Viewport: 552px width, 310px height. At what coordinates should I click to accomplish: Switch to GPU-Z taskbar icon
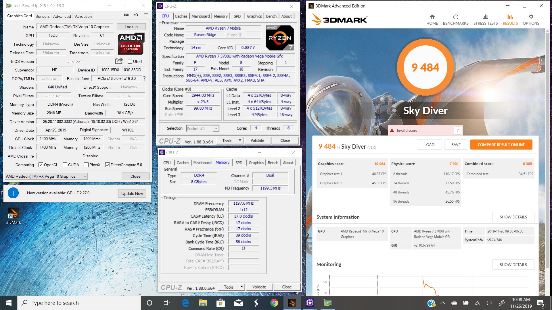click(327, 303)
